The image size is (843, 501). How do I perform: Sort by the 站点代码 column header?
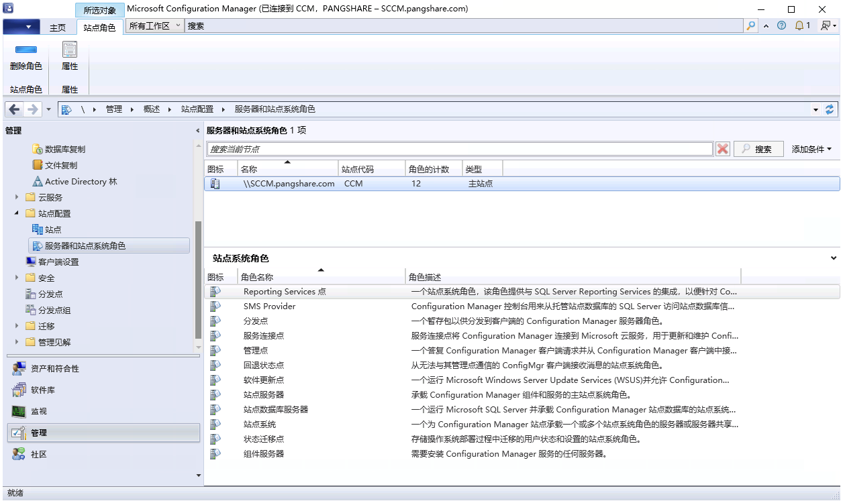pos(372,169)
